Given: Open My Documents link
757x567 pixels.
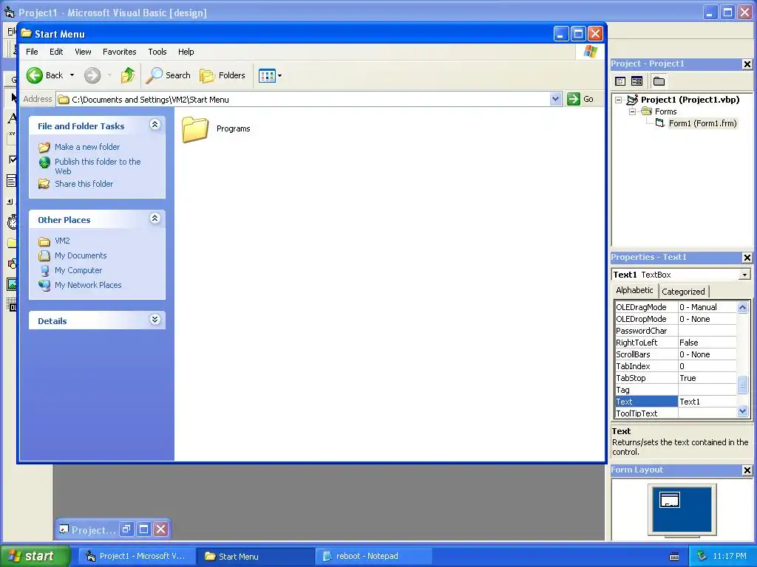Looking at the screenshot, I should pos(81,255).
